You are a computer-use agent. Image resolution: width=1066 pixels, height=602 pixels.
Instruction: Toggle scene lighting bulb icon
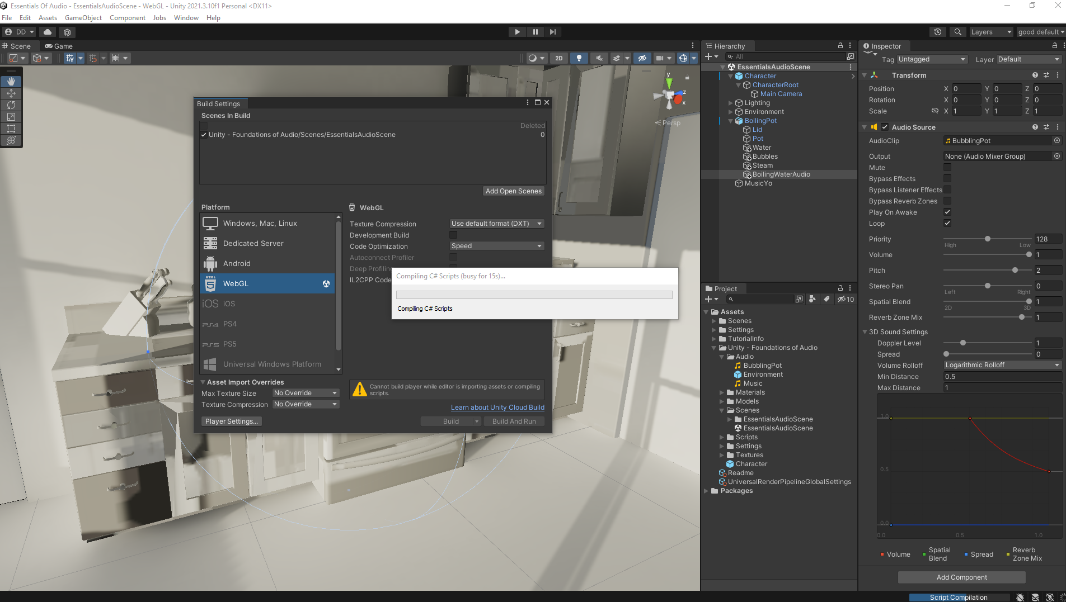click(x=579, y=58)
